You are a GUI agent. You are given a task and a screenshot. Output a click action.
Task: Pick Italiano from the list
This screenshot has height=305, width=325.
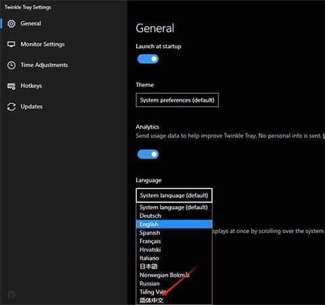point(174,258)
